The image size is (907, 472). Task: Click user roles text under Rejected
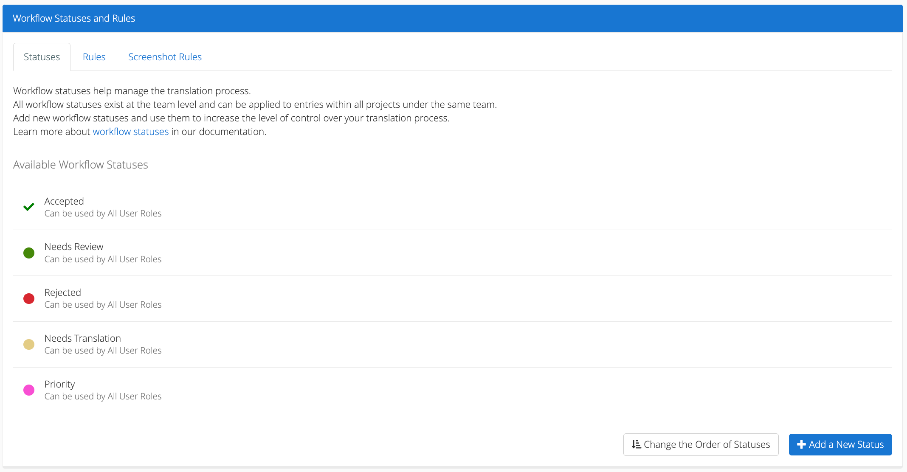(x=103, y=305)
